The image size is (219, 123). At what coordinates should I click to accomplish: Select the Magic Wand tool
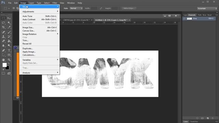pyautogui.click(x=9, y=23)
